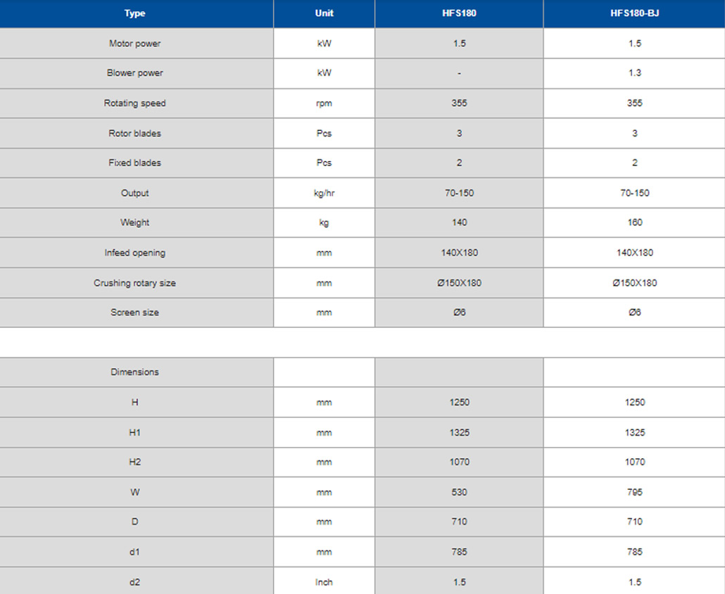Select the Inch unit in d2 row

pos(324,583)
